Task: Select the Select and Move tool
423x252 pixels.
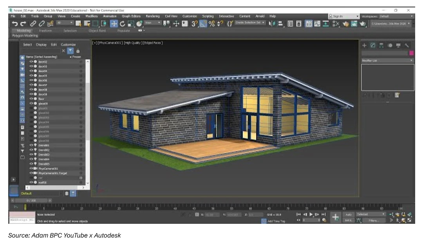Action: (114, 24)
